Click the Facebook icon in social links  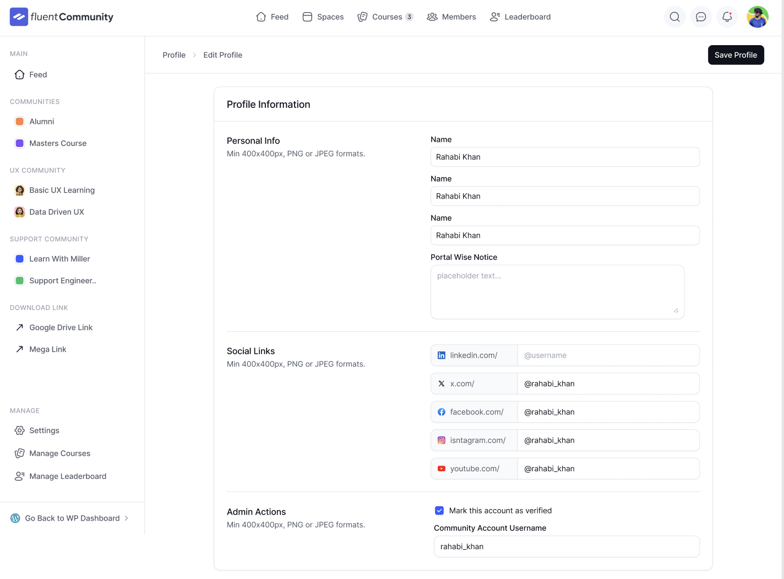[x=441, y=412]
